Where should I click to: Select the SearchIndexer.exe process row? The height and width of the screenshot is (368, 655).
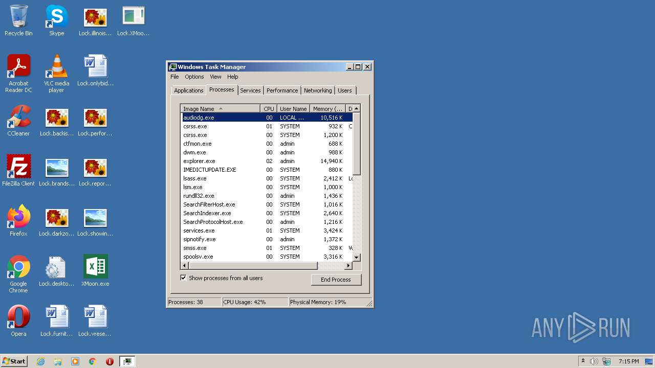coord(267,213)
